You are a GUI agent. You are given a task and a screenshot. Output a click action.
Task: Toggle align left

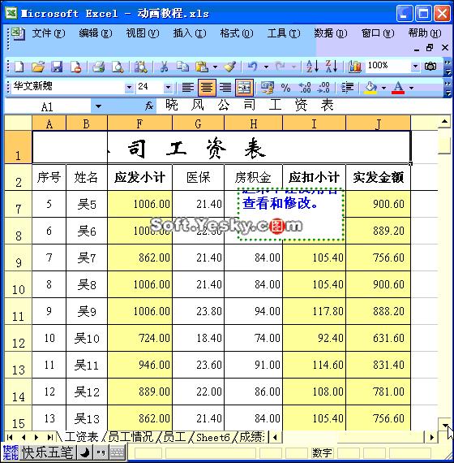188,88
